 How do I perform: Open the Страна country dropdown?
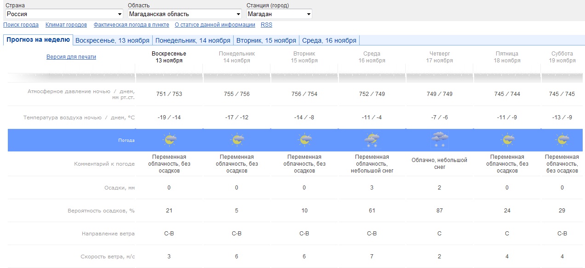point(64,14)
